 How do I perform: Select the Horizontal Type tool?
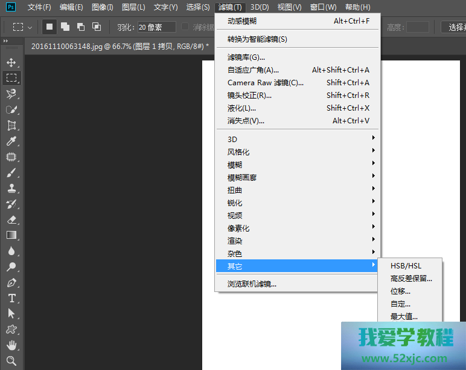pos(11,298)
